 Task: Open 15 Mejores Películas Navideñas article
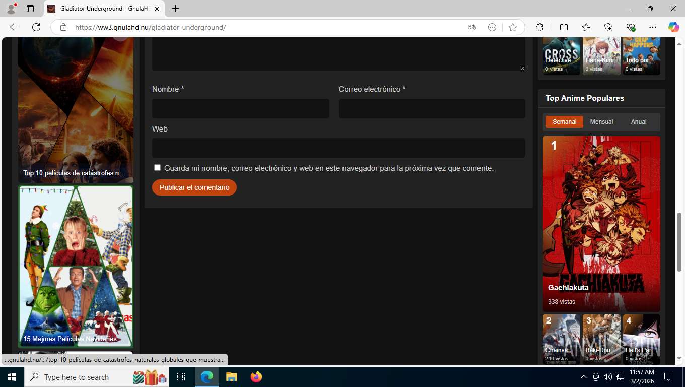[76, 267]
